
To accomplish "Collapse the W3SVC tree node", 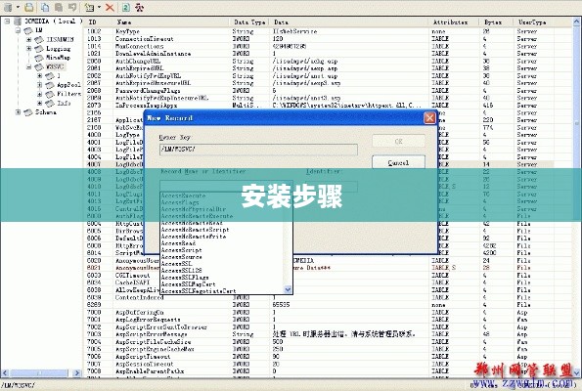I will point(29,66).
